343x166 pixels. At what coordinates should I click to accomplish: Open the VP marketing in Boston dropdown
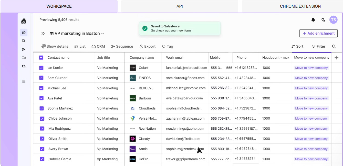coord(77,33)
